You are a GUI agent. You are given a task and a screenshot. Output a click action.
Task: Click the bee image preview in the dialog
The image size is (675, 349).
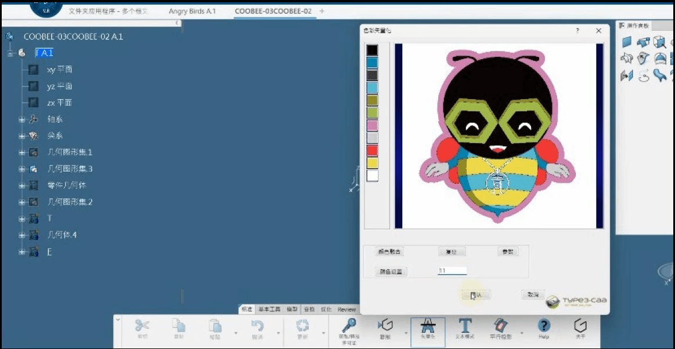(499, 136)
